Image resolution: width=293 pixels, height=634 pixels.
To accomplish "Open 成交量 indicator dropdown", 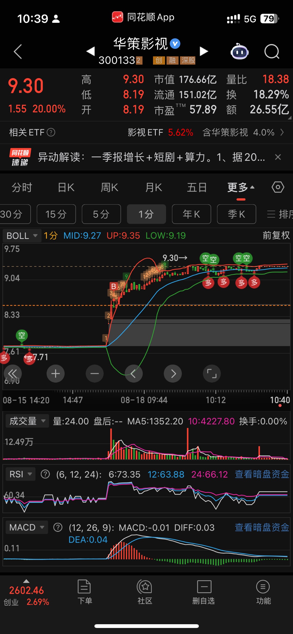I will click(27, 421).
